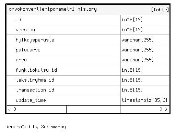Viewport: 176px width, 133px height.
Task: Click the hylkaysperuste column name
Action: pos(35,40)
